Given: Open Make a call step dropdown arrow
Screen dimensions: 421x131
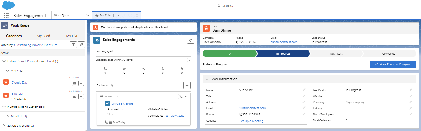Looking at the screenshot, I should tap(186, 96).
